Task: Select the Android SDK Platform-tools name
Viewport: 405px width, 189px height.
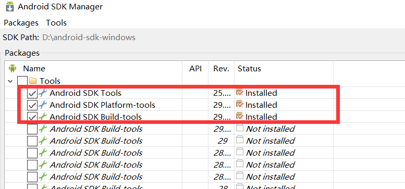Action: tap(102, 105)
